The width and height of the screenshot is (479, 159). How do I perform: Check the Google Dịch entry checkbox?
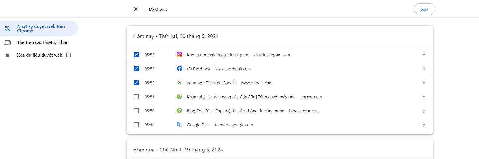tap(136, 125)
